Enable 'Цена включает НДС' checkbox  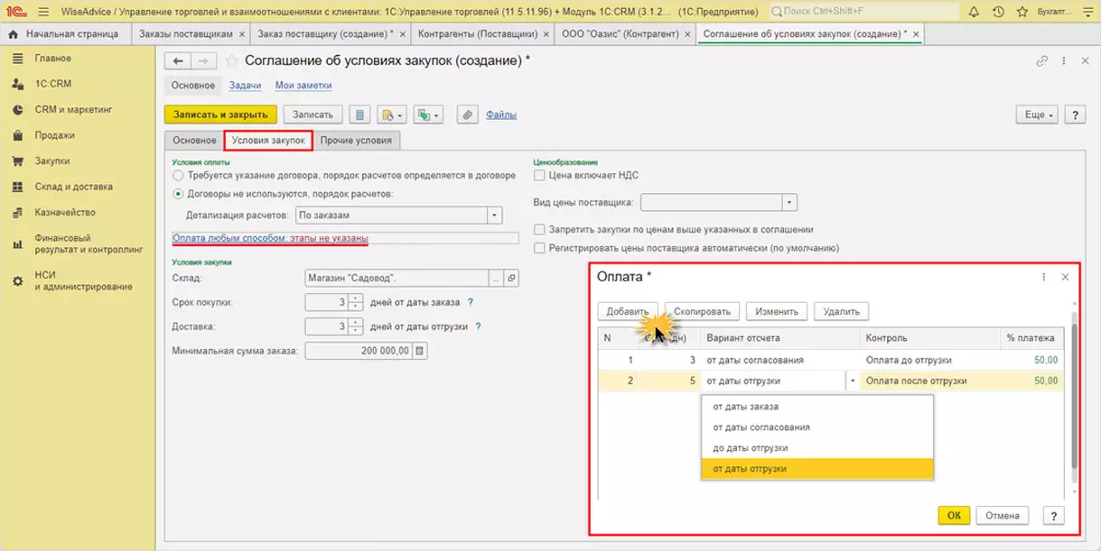point(540,176)
